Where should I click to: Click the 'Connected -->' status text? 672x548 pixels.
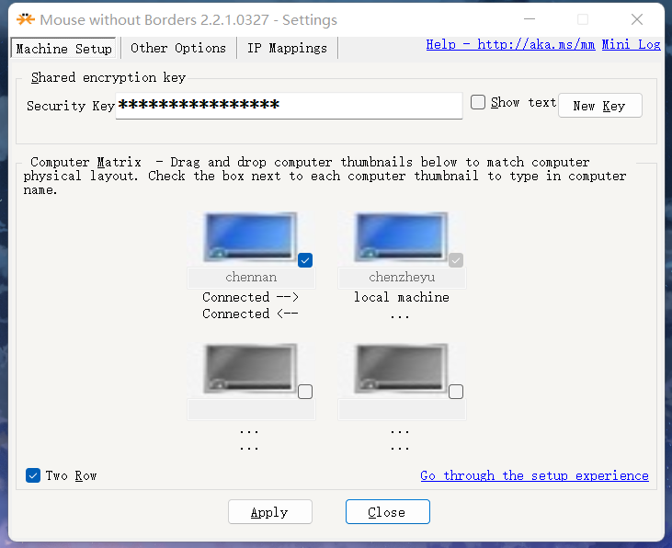point(250,297)
